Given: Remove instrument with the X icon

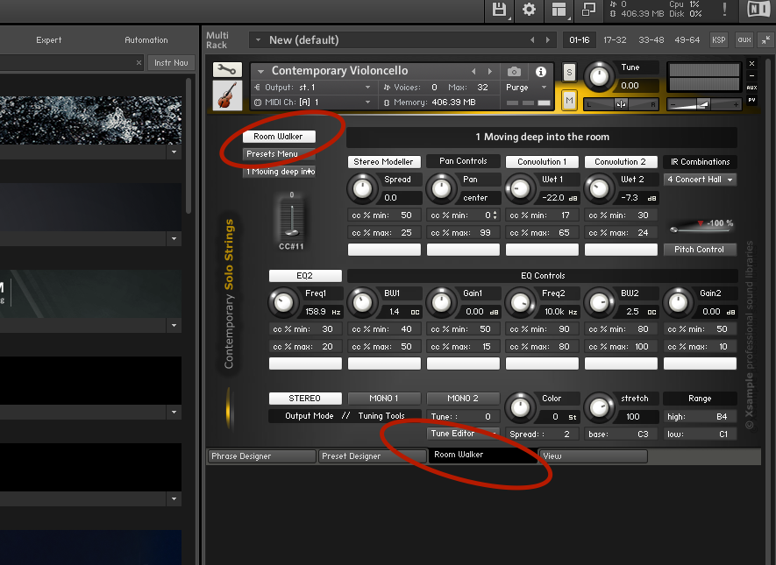Looking at the screenshot, I should [751, 64].
